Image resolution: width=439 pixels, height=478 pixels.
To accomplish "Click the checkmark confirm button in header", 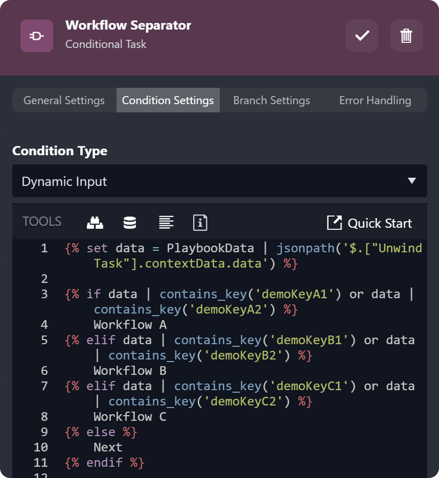I will click(362, 36).
